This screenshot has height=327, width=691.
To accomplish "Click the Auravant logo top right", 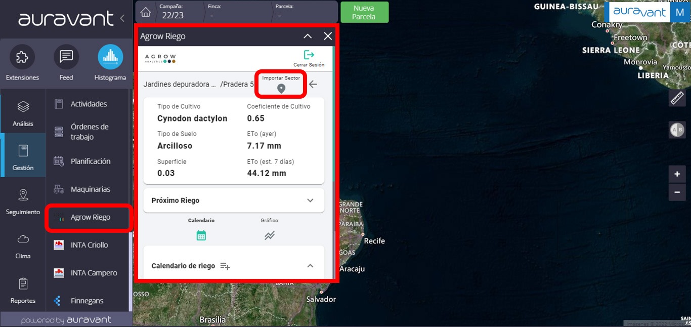I will (640, 12).
